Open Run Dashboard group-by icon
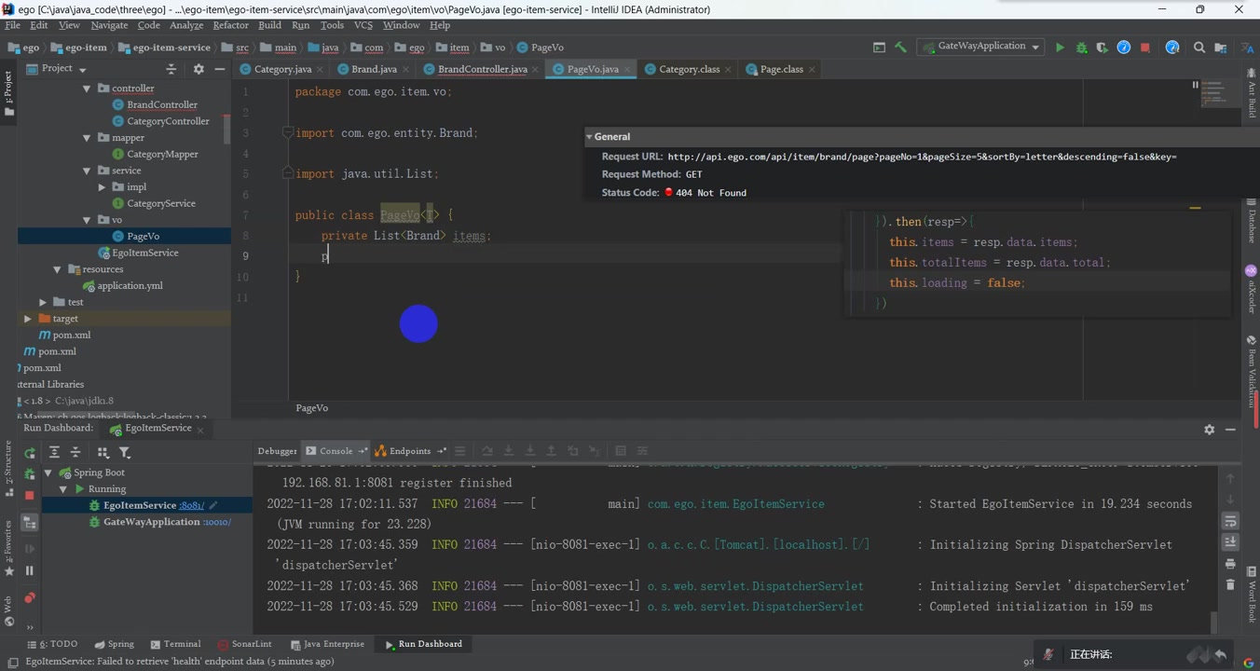Viewport: 1260px width, 671px height. point(103,453)
